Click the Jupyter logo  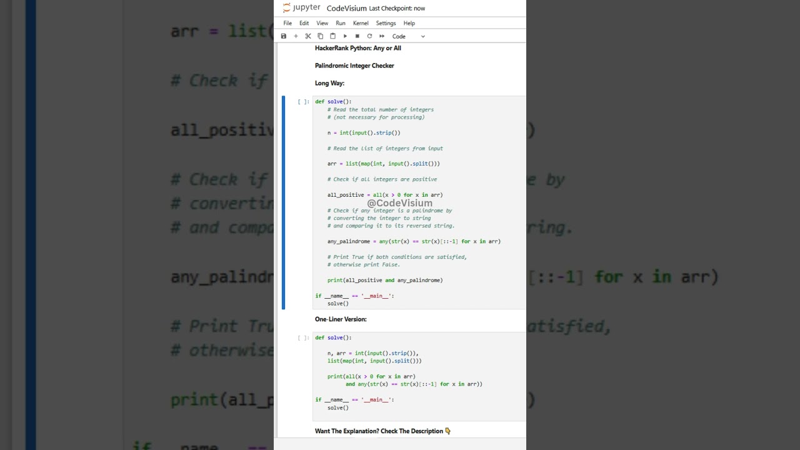pos(301,8)
